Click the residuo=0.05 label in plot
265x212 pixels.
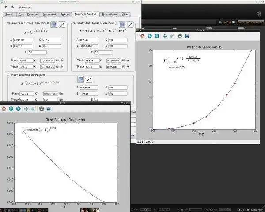tap(177, 67)
